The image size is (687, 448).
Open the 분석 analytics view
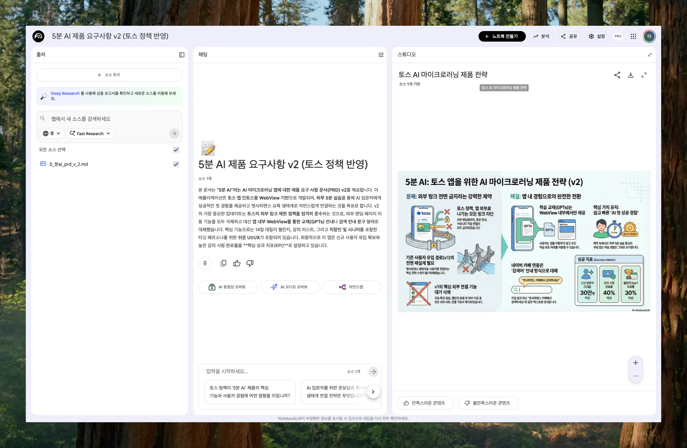541,36
